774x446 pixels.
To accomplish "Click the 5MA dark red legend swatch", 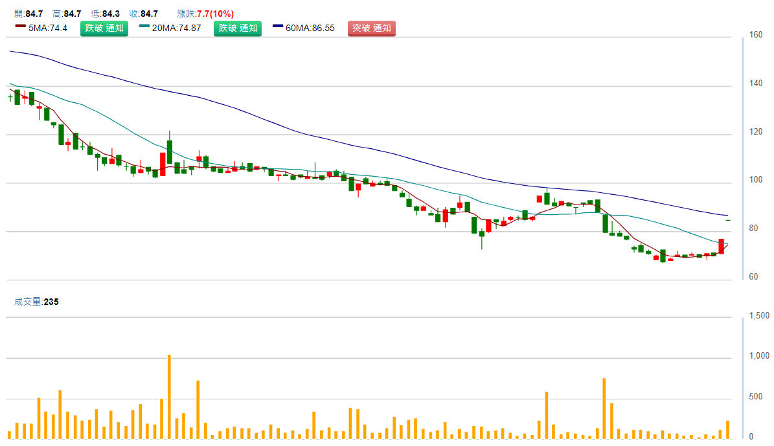I will click(x=20, y=26).
